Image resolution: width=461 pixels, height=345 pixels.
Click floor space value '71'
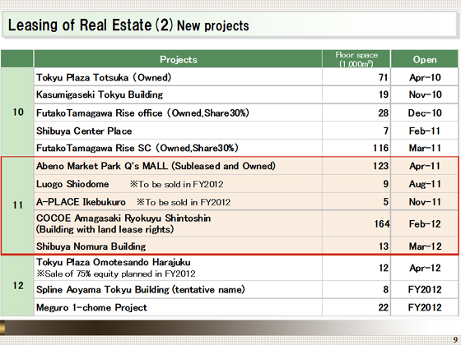tap(383, 77)
